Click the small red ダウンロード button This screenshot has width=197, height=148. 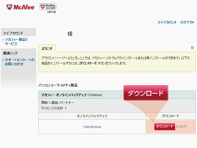pyautogui.click(x=165, y=126)
